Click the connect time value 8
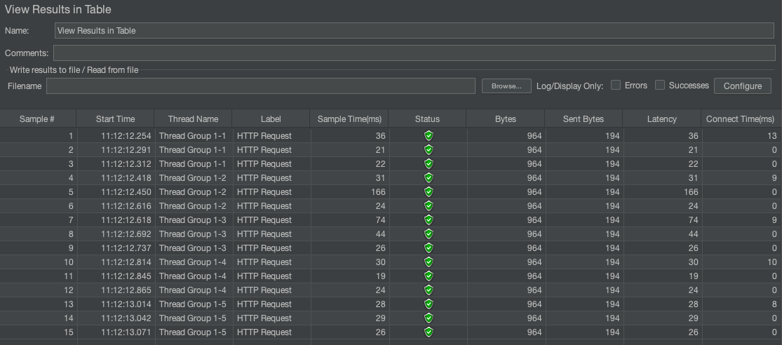This screenshot has width=782, height=345. coord(741,304)
